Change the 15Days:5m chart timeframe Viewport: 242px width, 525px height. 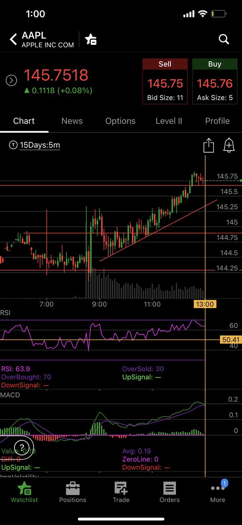point(35,145)
